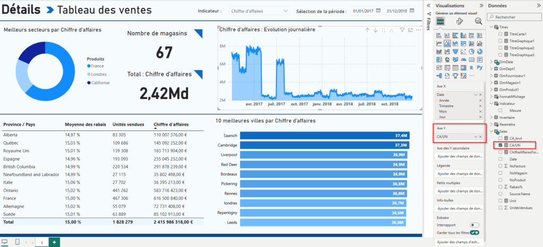Collapse the Sales table
Screen dimensions: 543x247
coord(492,131)
